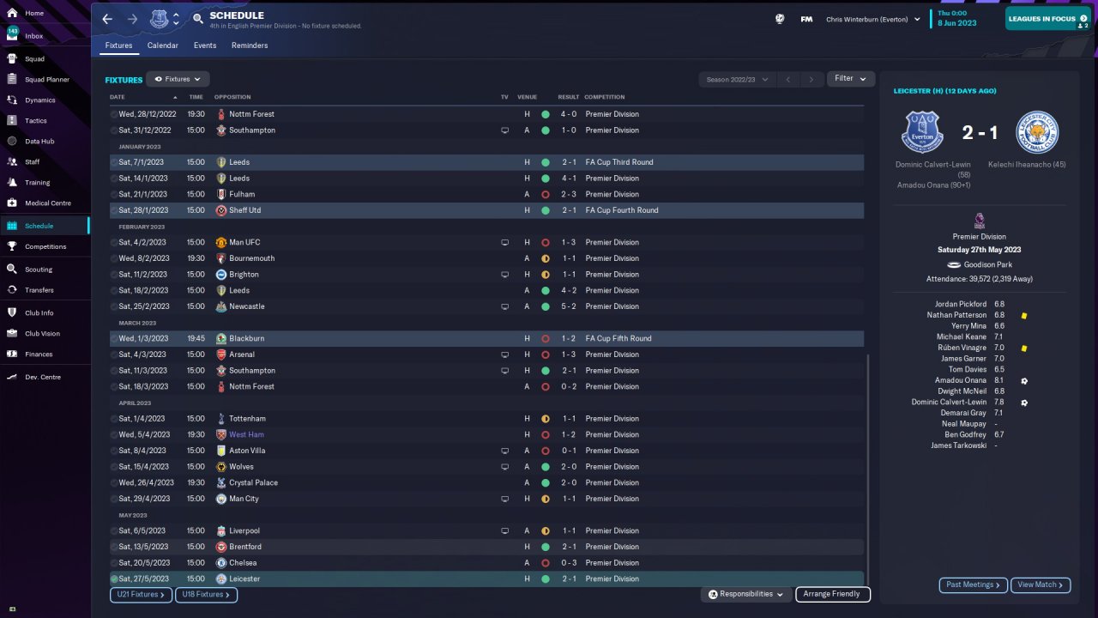Open Dev. Centre from the sidebar
1098x618 pixels.
click(45, 378)
